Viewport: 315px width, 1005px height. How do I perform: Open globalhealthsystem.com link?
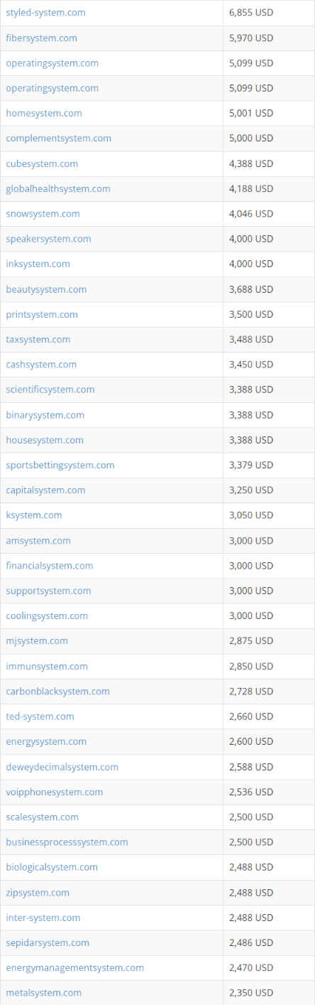click(x=58, y=188)
